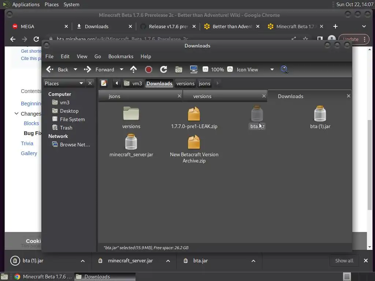
Task: Click versions in the path bar
Action: tap(185, 83)
